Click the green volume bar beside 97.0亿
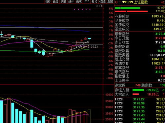 [x=128, y=8]
